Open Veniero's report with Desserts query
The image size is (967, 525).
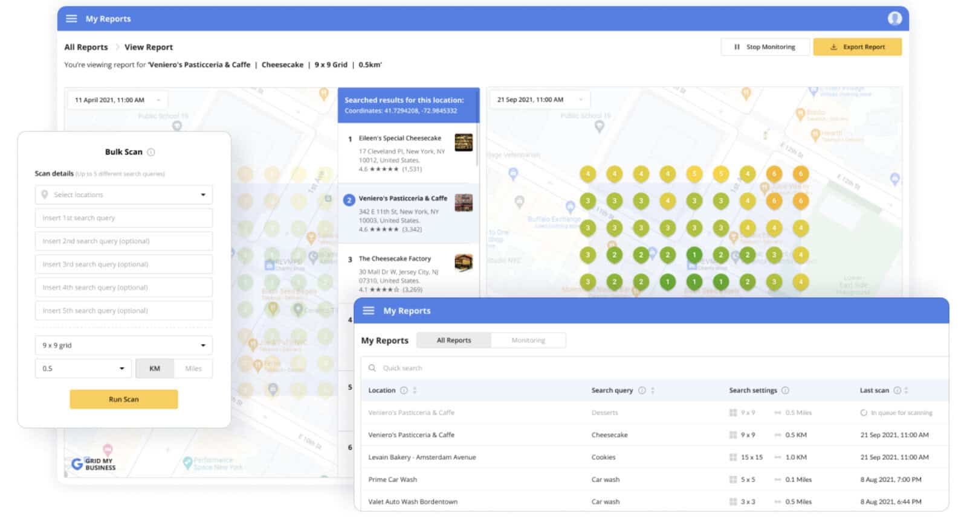pyautogui.click(x=655, y=413)
